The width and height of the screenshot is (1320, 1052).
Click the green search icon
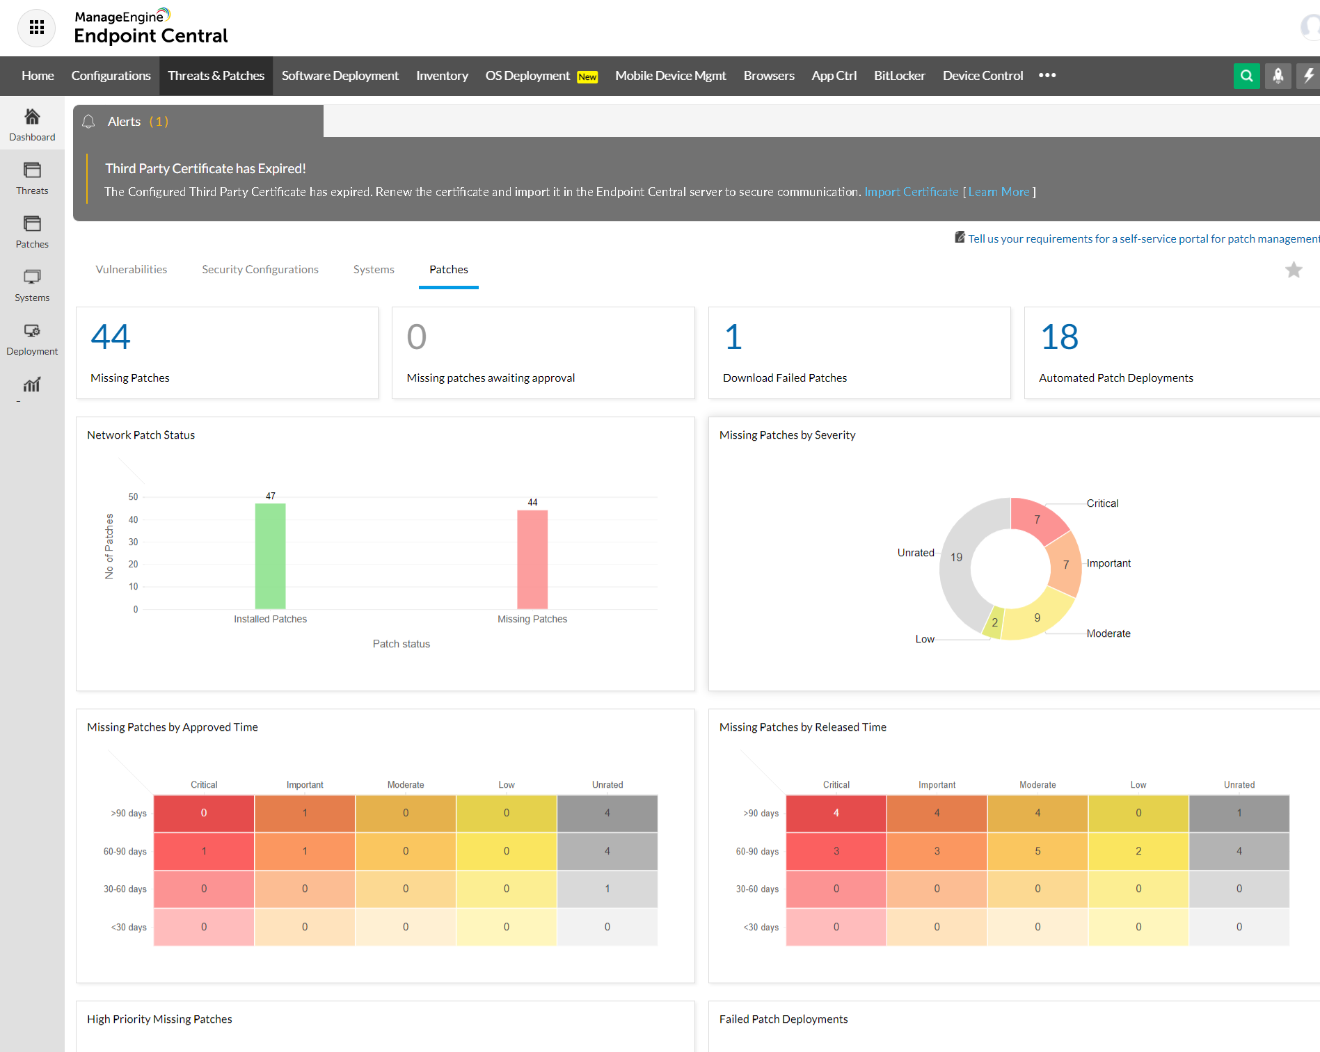[x=1246, y=76]
